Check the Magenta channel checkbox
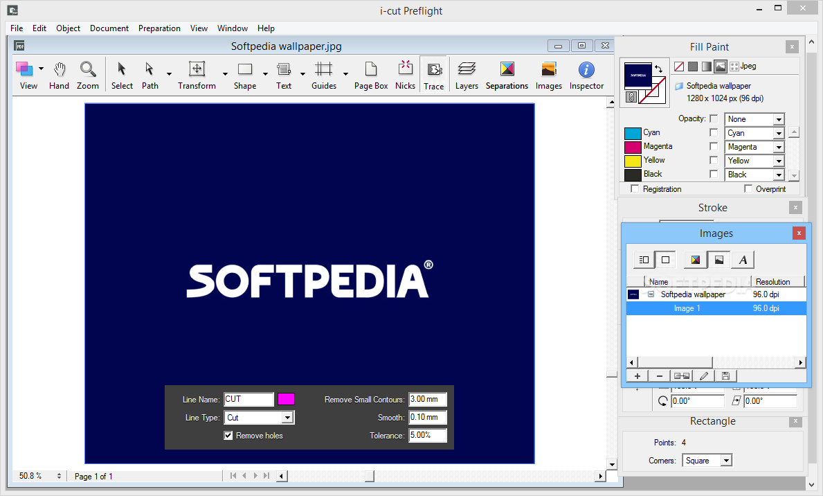Screen dimensions: 823x496 714,146
